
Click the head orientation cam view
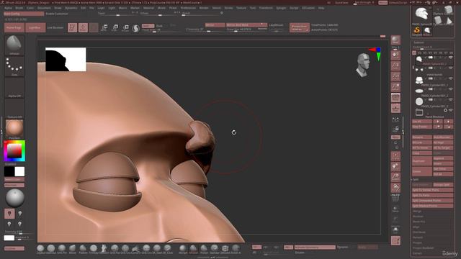point(363,65)
